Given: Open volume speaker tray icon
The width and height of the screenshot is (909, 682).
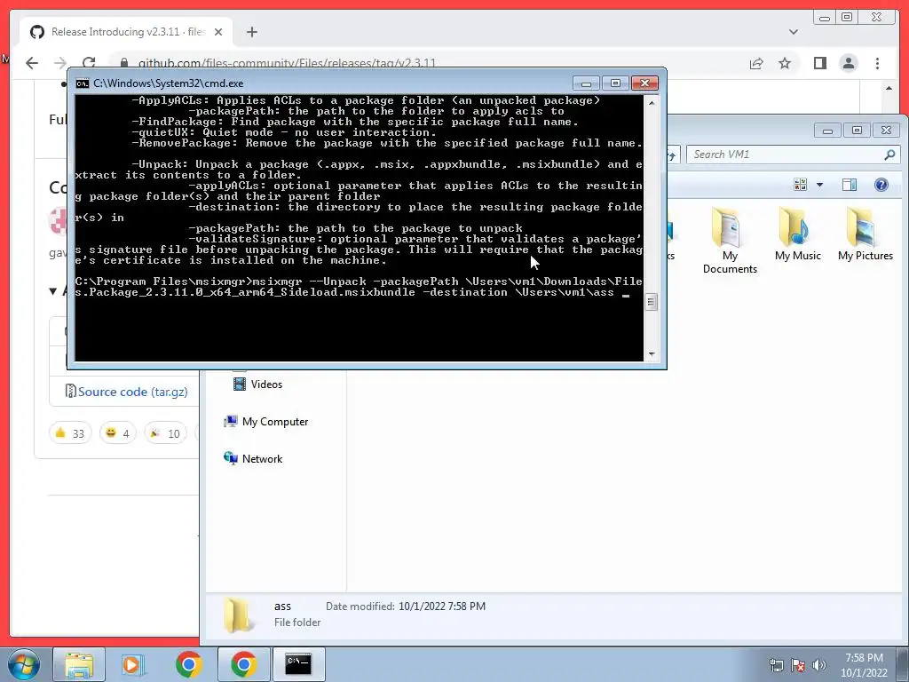Looking at the screenshot, I should pyautogui.click(x=819, y=665).
